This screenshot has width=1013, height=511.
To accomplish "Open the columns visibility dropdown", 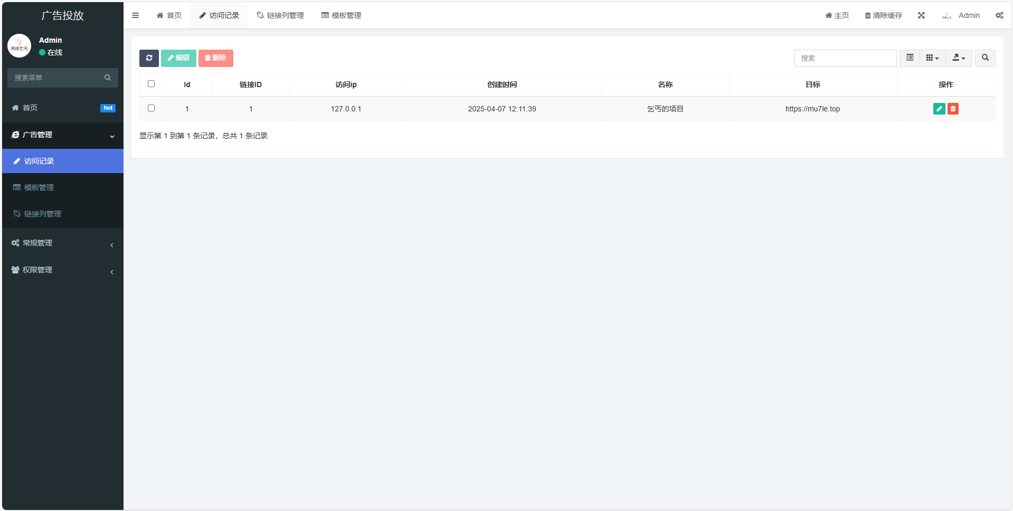I will [932, 58].
